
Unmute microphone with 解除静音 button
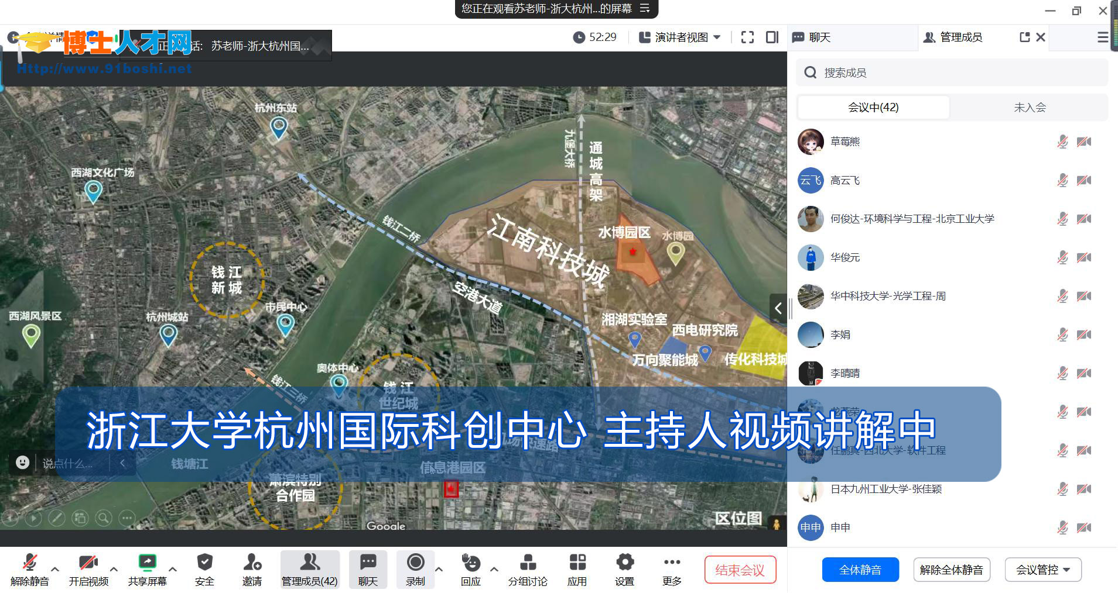pyautogui.click(x=29, y=569)
